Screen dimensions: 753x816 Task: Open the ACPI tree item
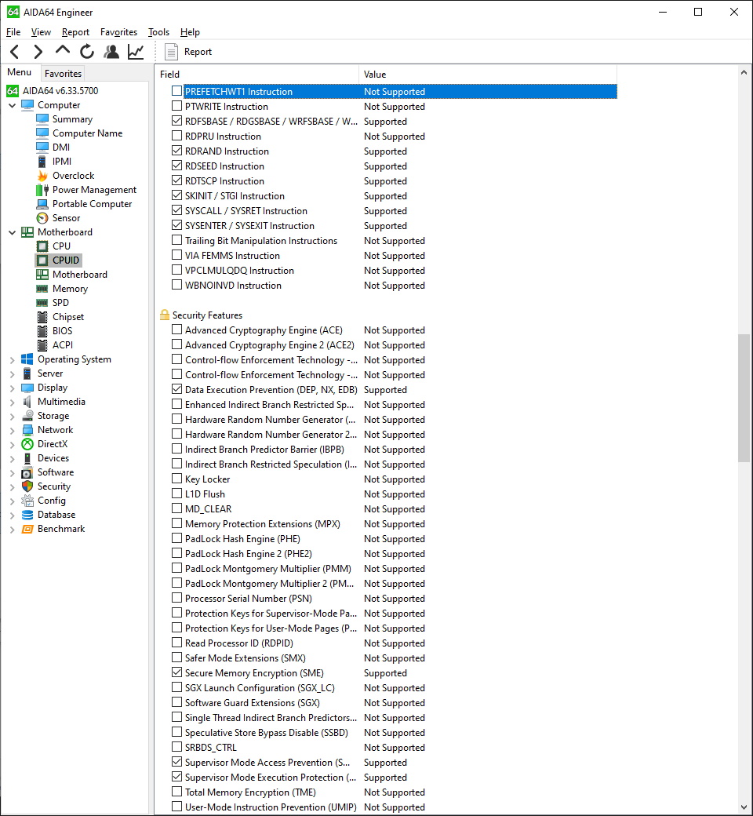click(63, 344)
